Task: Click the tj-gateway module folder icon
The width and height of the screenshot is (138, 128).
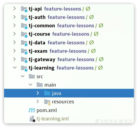Action: [24, 60]
